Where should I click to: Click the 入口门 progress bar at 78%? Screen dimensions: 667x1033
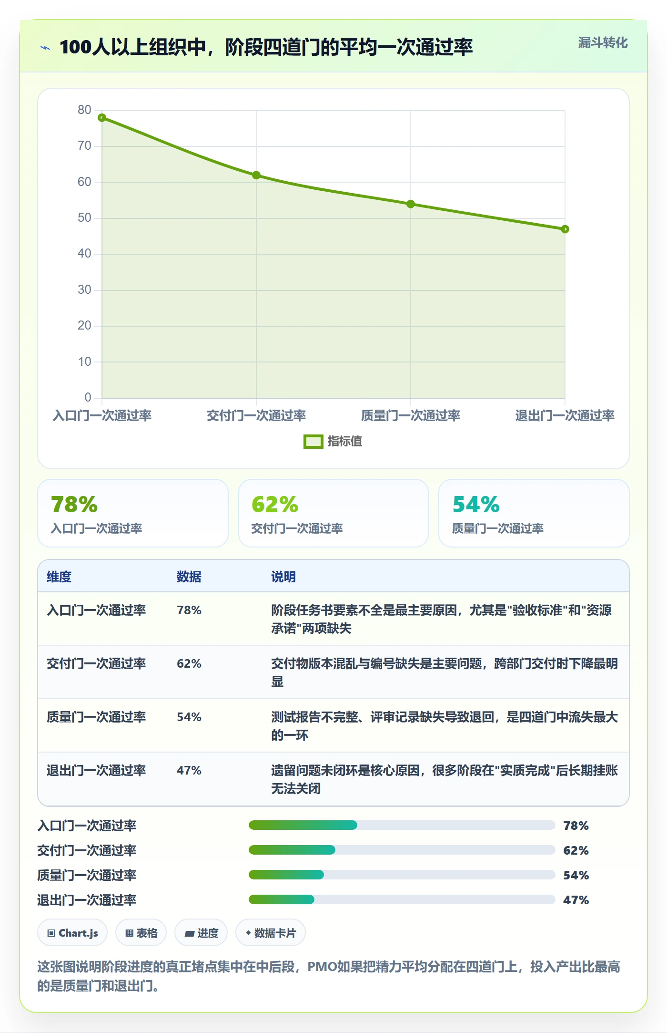tap(402, 825)
